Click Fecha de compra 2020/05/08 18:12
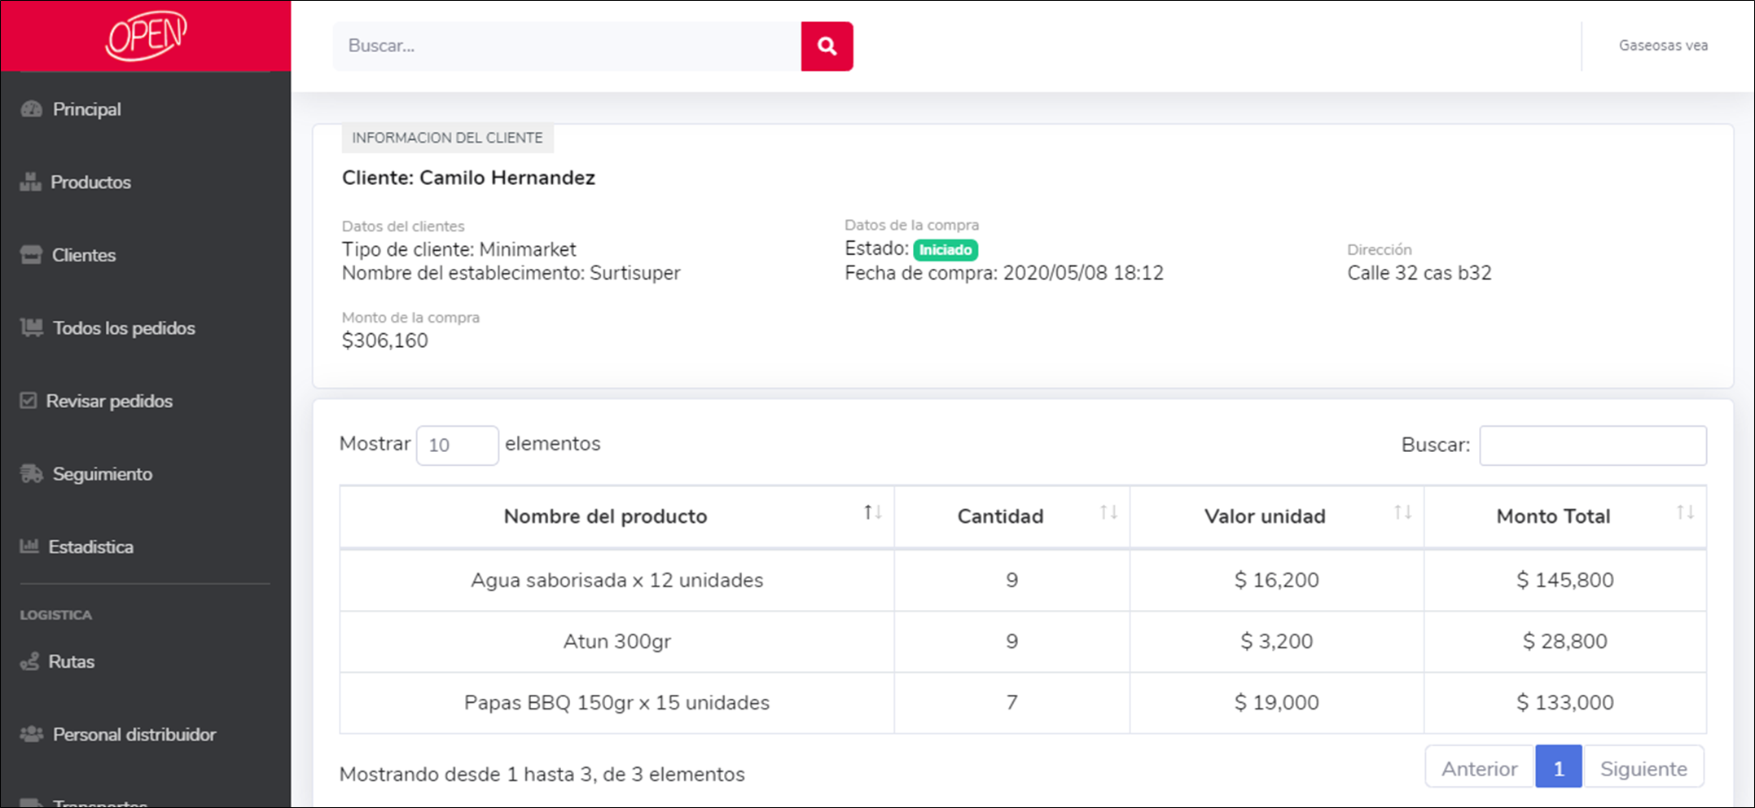Image resolution: width=1755 pixels, height=808 pixels. click(x=1004, y=273)
